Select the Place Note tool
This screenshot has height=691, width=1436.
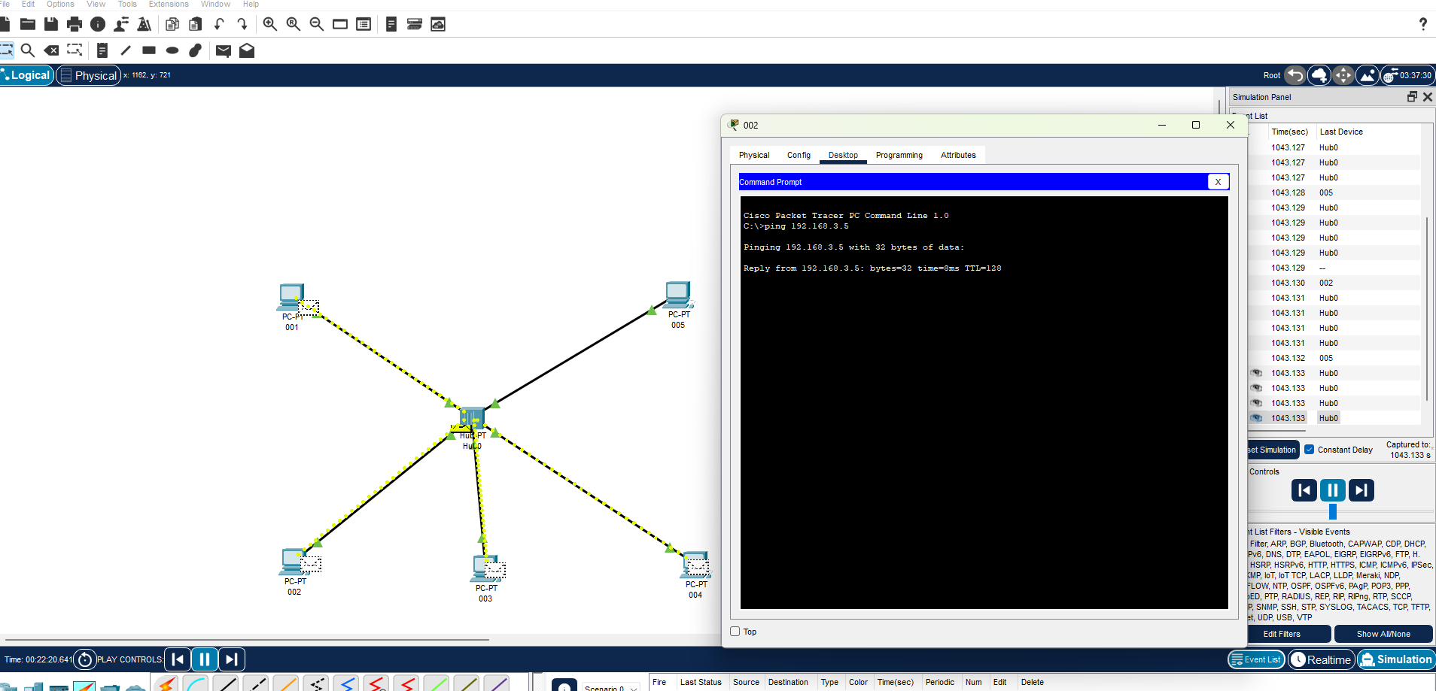pyautogui.click(x=102, y=50)
